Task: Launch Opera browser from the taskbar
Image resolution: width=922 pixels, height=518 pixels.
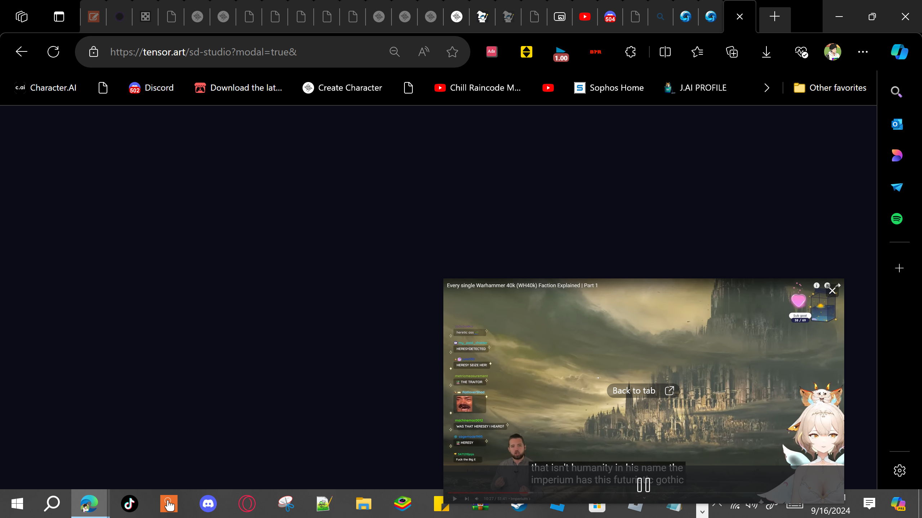Action: tap(247, 504)
